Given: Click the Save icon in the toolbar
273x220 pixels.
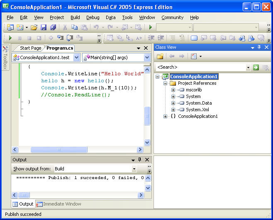Looking at the screenshot, I should tap(44, 27).
